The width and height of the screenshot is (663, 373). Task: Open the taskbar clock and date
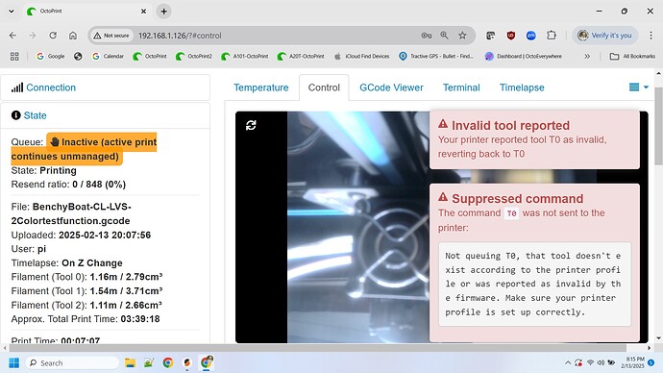coord(632,362)
